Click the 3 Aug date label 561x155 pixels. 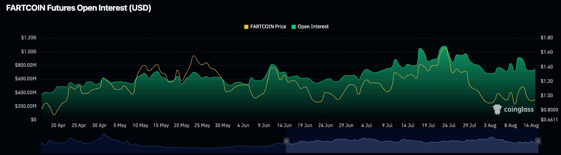point(490,125)
